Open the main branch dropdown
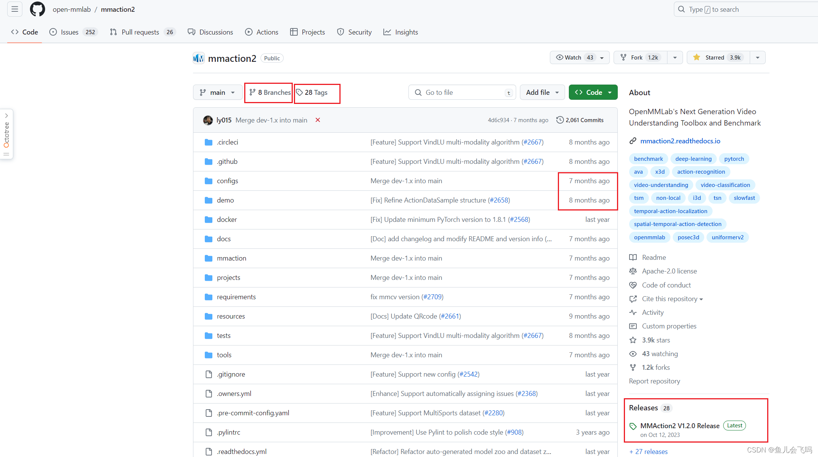818x457 pixels. pyautogui.click(x=217, y=93)
